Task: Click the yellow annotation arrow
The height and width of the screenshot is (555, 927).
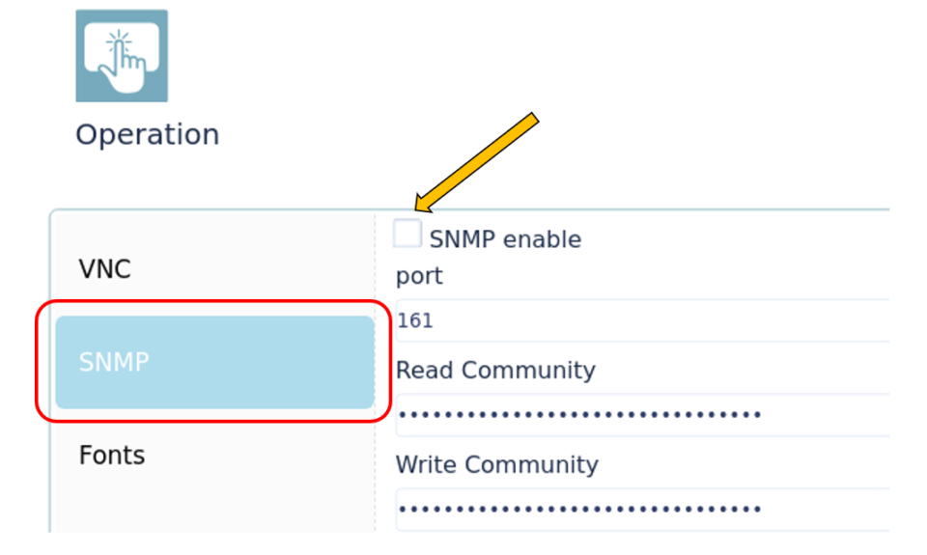Action: coord(476,162)
